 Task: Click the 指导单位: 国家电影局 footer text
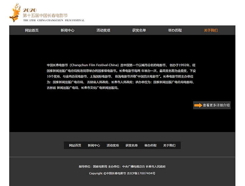coord(93,167)
